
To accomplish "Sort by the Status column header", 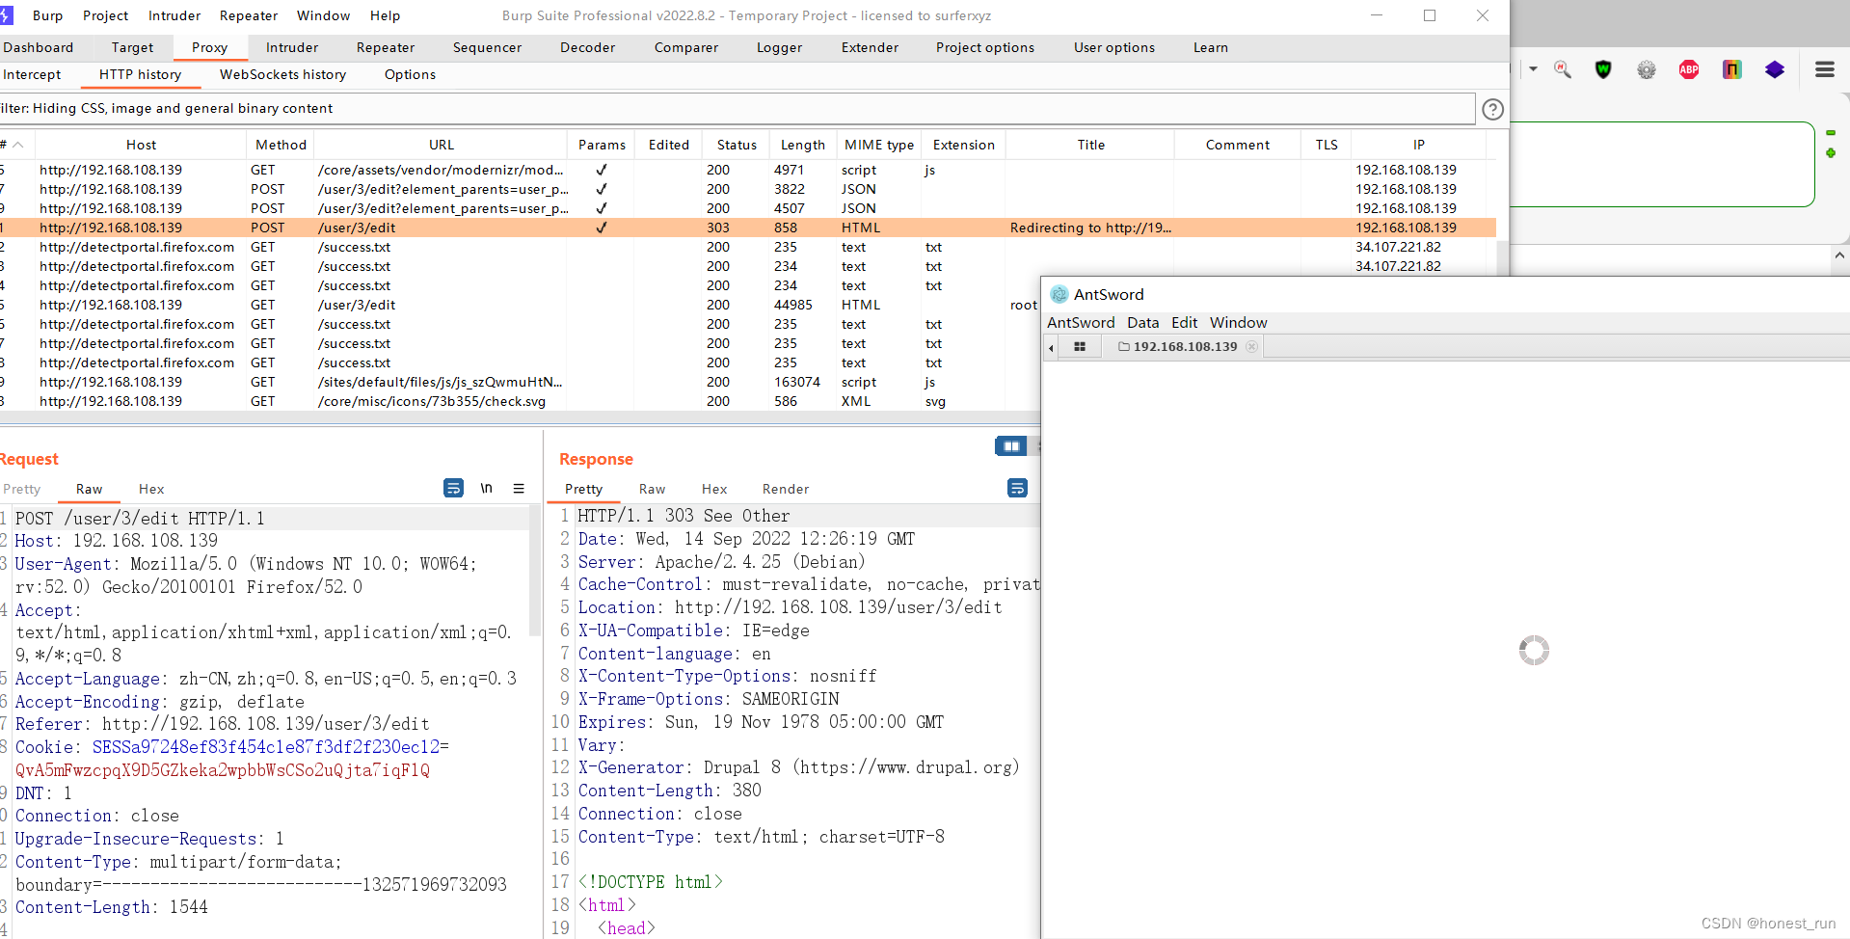I will click(737, 145).
